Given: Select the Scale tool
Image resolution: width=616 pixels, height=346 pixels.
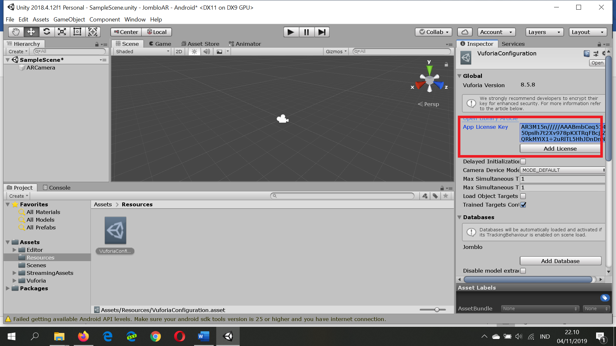Looking at the screenshot, I should click(x=62, y=32).
